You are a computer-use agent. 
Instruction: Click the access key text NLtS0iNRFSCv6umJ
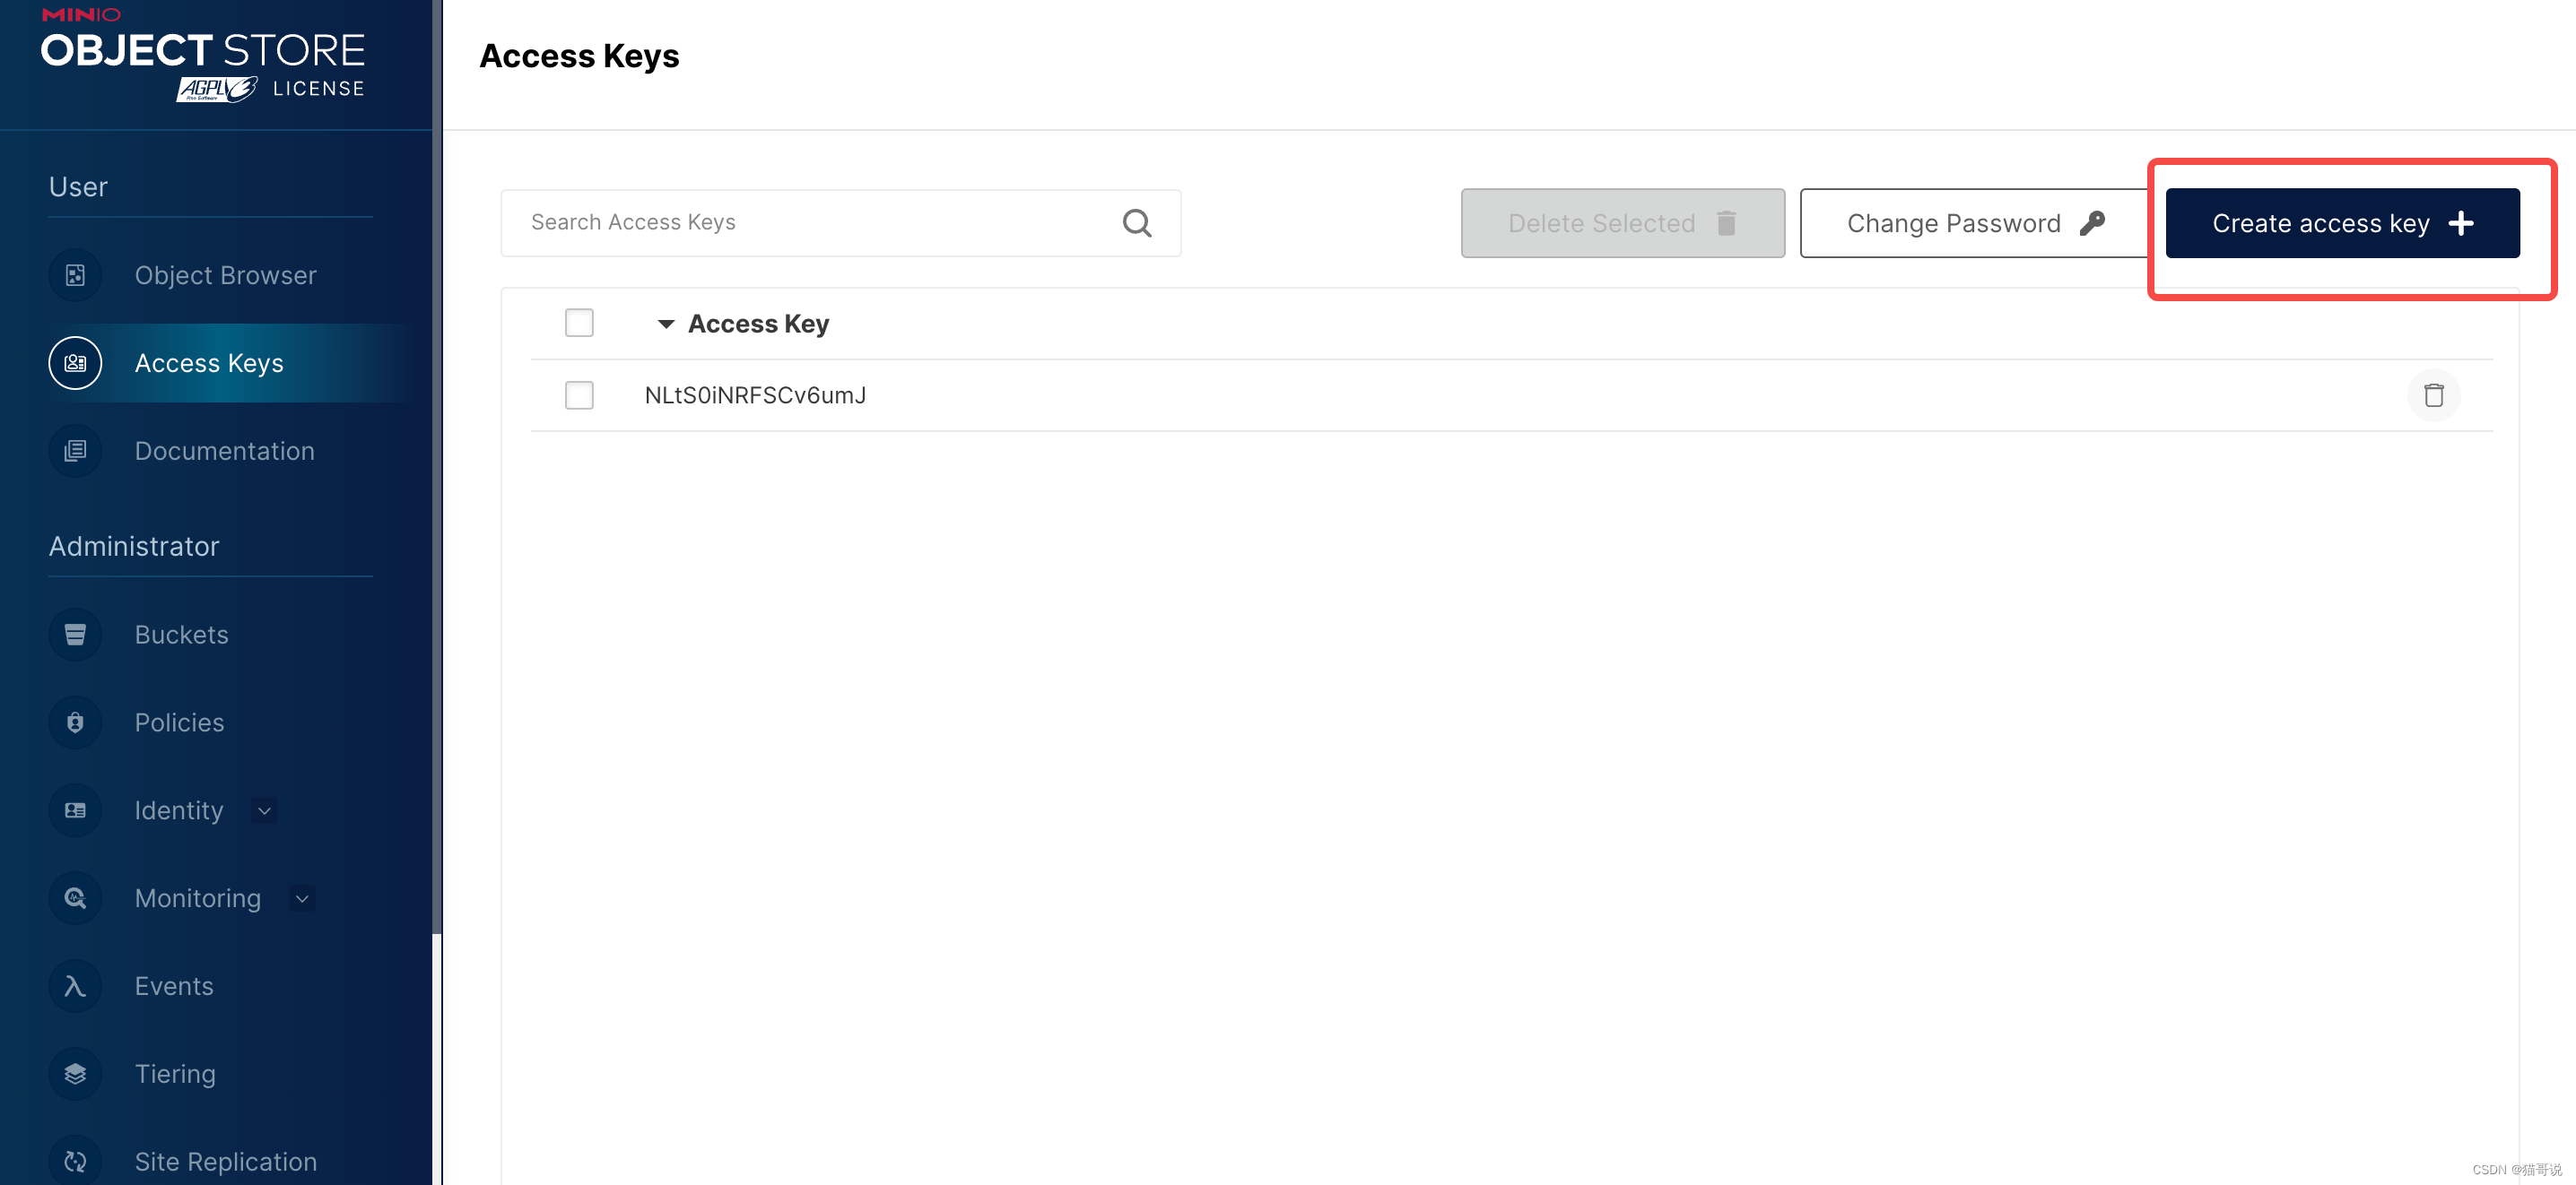tap(755, 395)
